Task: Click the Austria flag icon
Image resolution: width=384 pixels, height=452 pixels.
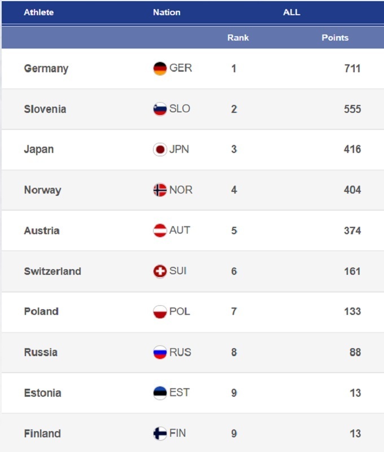Action: pos(160,230)
